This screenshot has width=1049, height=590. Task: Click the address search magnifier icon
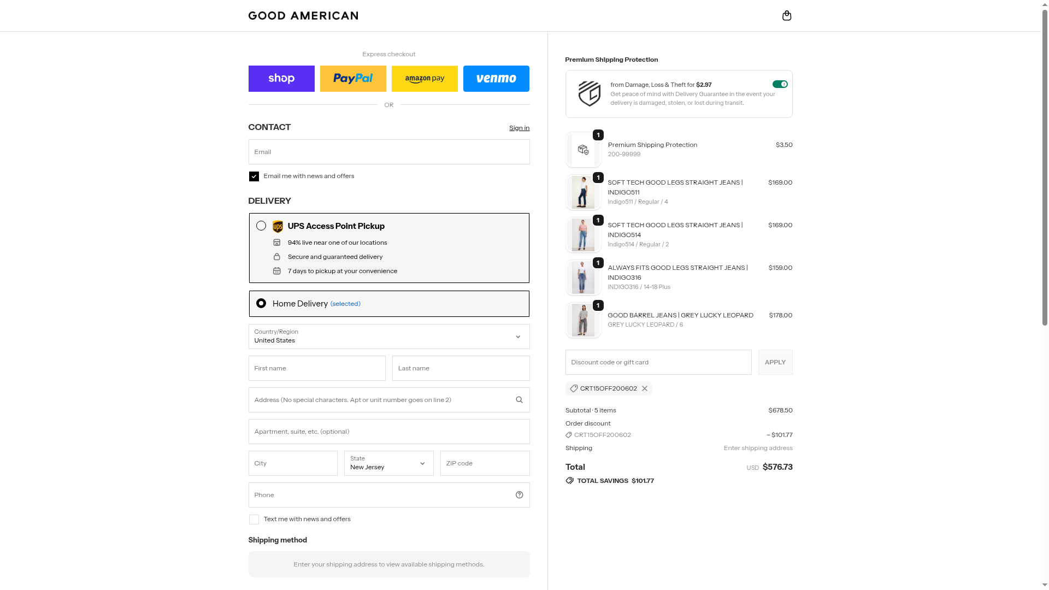(519, 400)
